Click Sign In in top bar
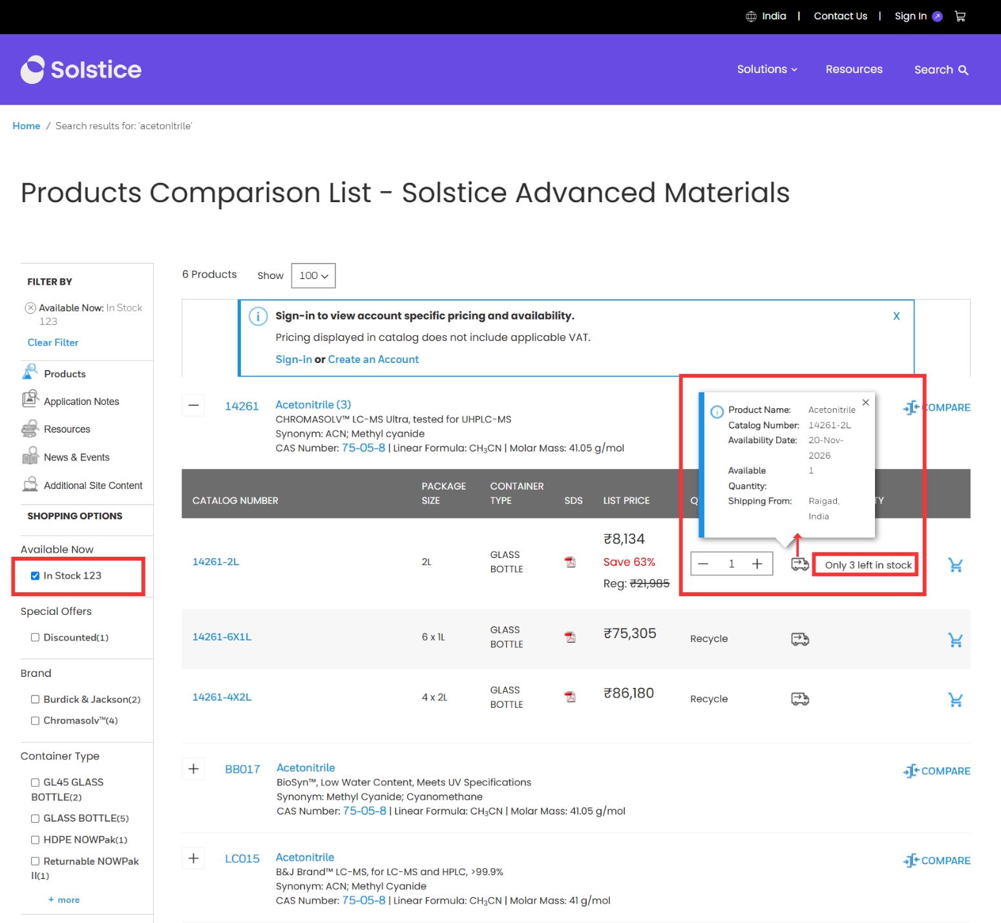The height and width of the screenshot is (923, 1001). click(911, 16)
